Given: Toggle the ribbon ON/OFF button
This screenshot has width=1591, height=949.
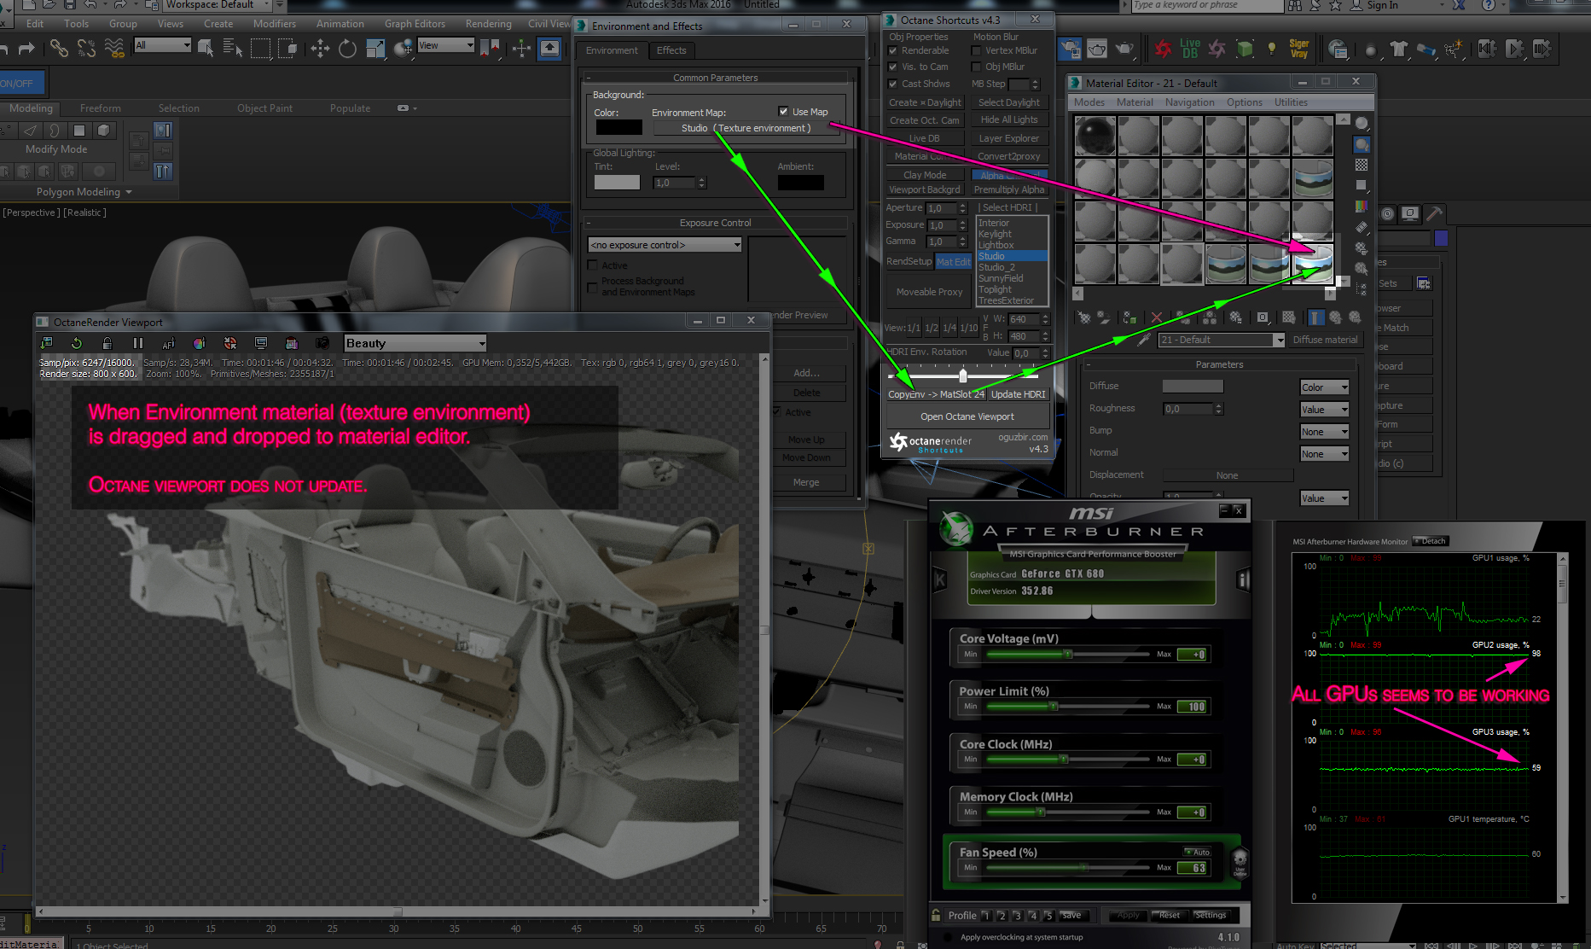Looking at the screenshot, I should [x=20, y=84].
